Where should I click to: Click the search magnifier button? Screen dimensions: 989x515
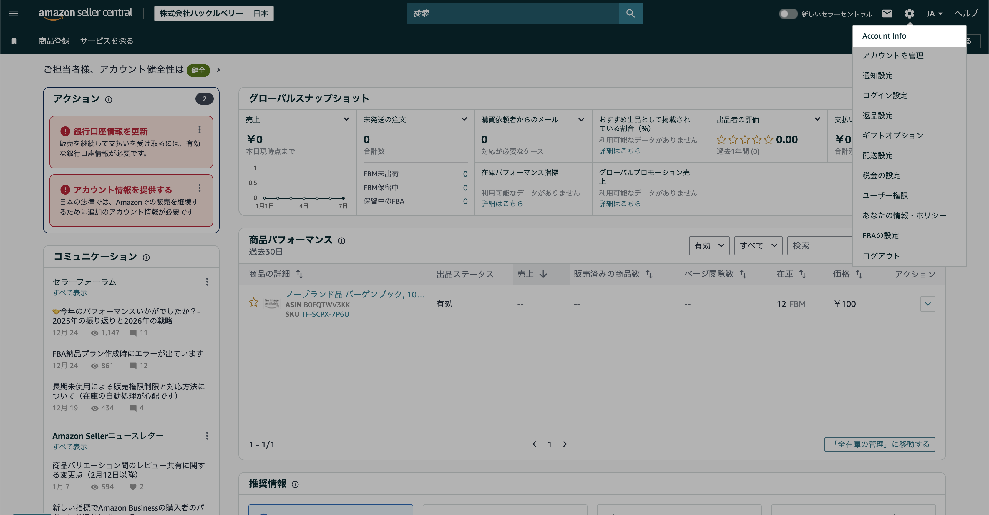point(630,14)
